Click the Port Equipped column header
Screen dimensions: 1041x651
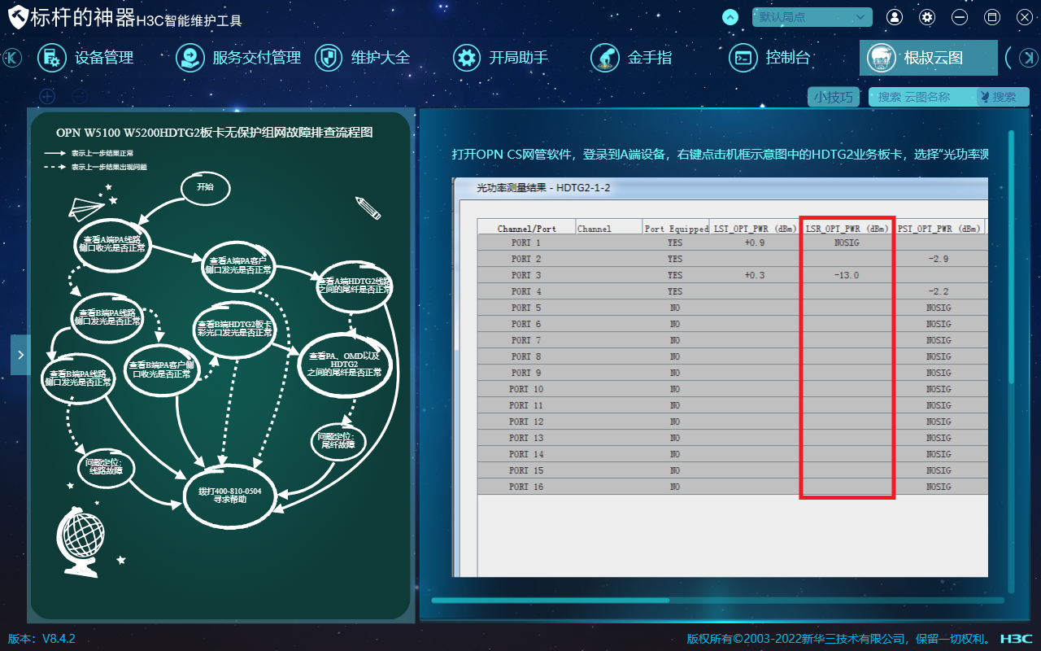click(677, 229)
